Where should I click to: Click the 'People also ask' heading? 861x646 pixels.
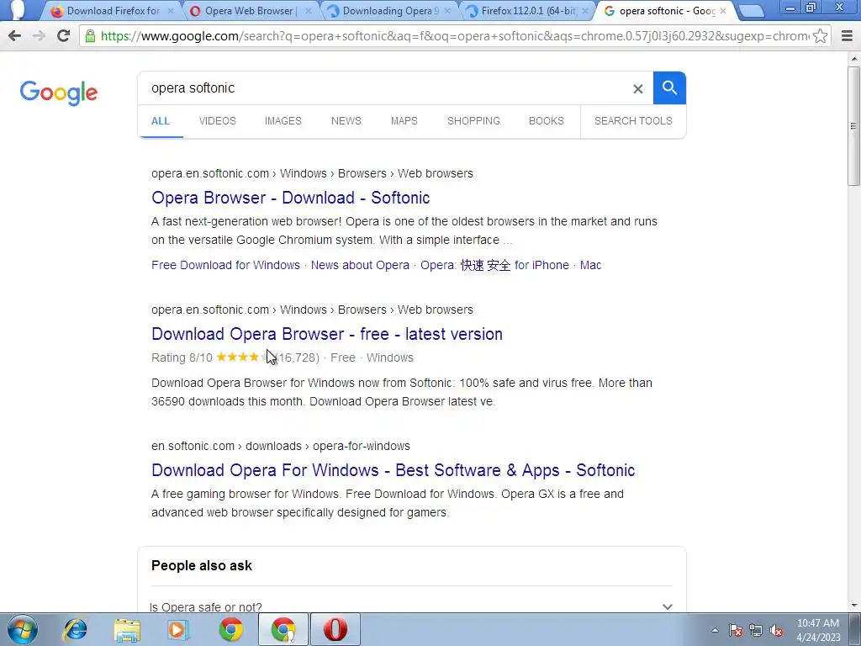point(202,566)
